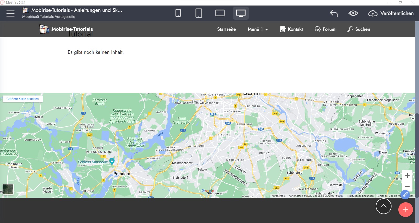Switch to tablet portrait preview

click(x=199, y=13)
